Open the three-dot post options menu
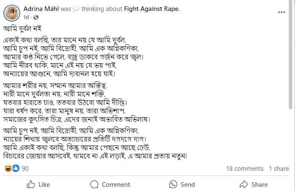Screen dimensions: 295x191 [x=281, y=13]
